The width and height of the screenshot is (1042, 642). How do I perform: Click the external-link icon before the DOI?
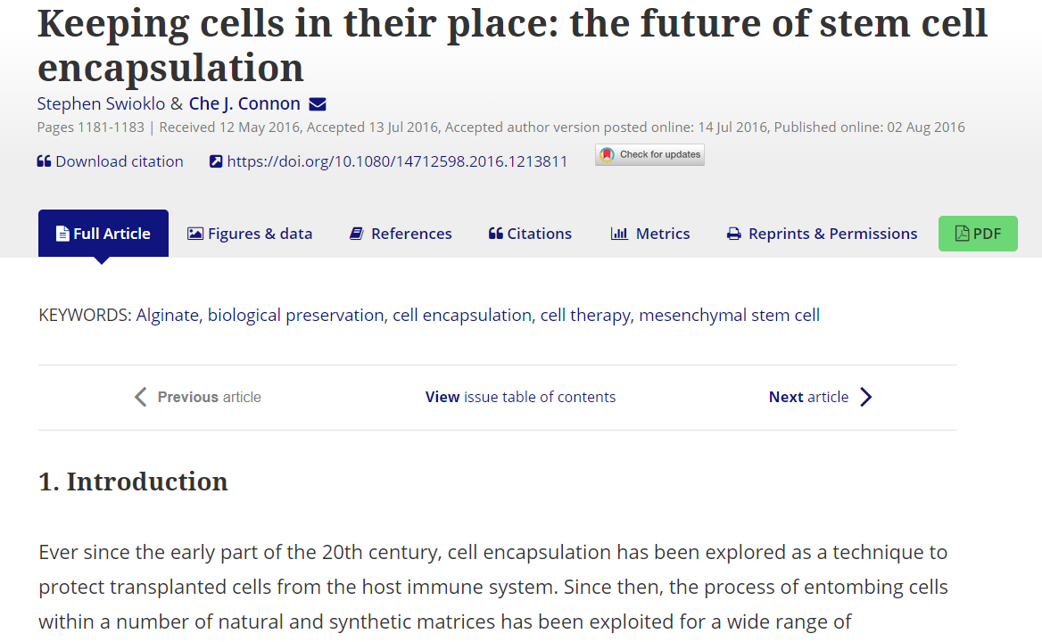[215, 161]
